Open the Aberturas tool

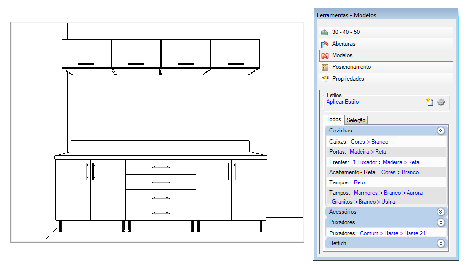(386, 44)
